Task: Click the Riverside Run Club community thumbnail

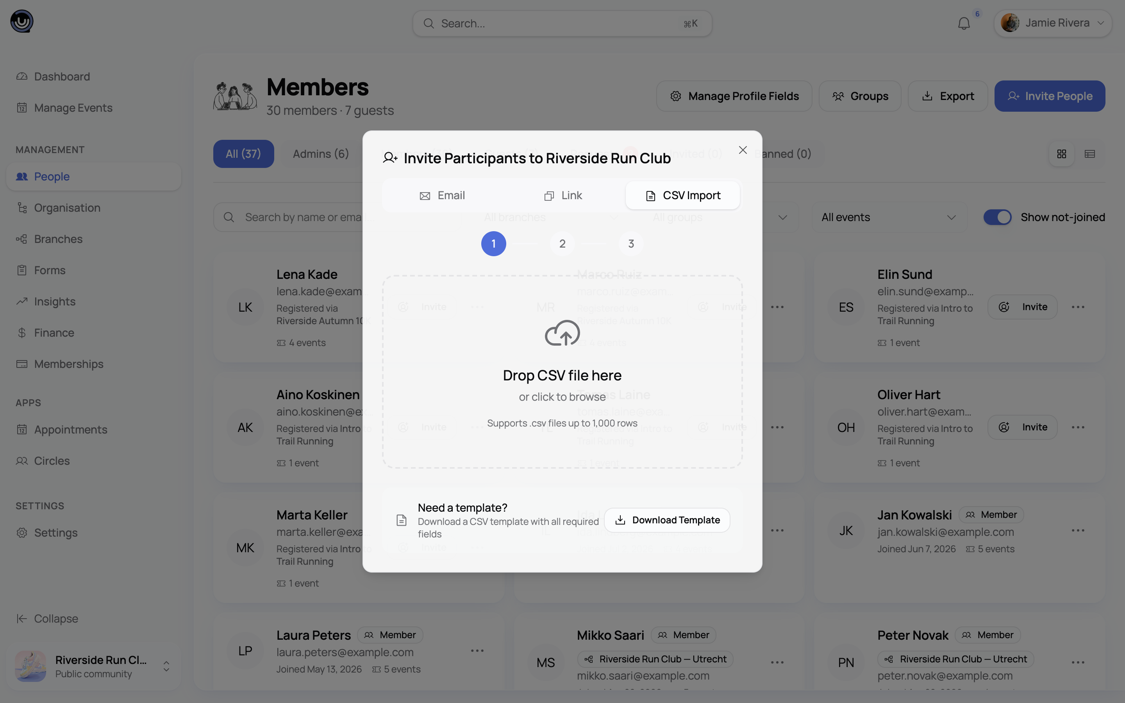Action: pos(31,666)
